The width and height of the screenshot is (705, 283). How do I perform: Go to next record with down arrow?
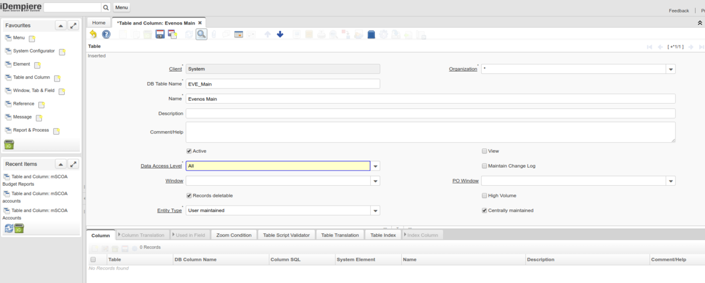[280, 35]
